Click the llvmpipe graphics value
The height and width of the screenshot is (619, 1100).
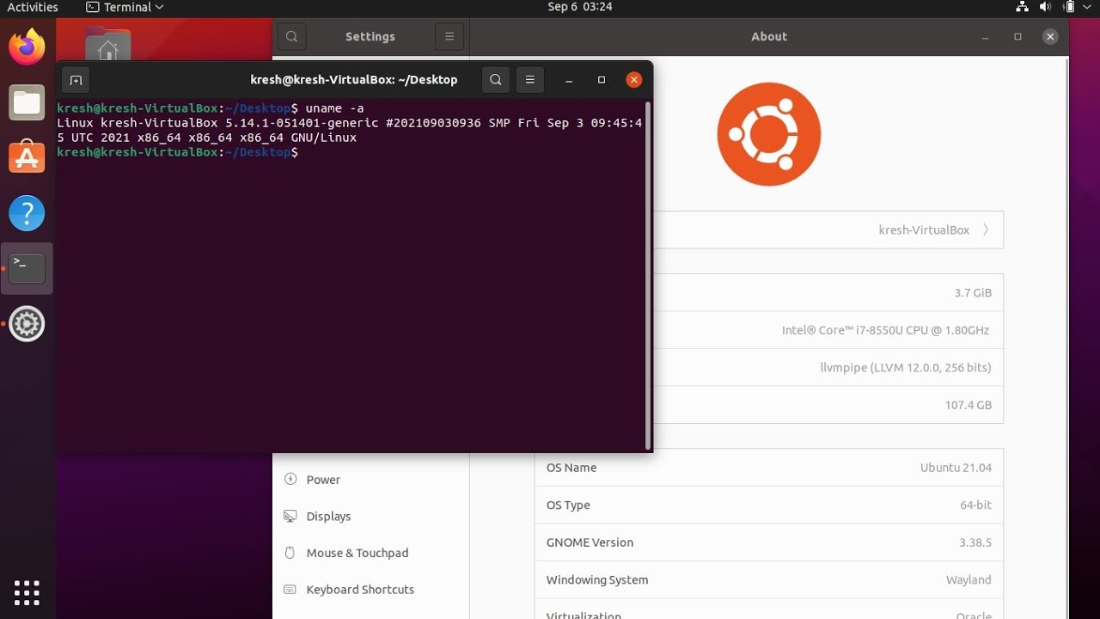[x=906, y=368]
